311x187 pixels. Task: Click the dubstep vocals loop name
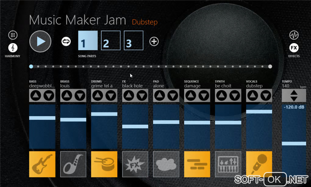(x=254, y=86)
